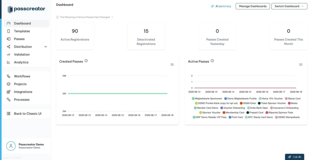Click the AI summary sparkle icon
Image resolution: width=312 pixels, height=160 pixels.
click(x=212, y=6)
